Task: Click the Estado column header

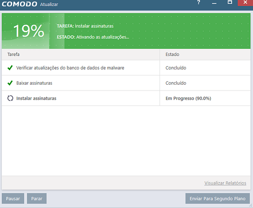Action: coord(173,54)
